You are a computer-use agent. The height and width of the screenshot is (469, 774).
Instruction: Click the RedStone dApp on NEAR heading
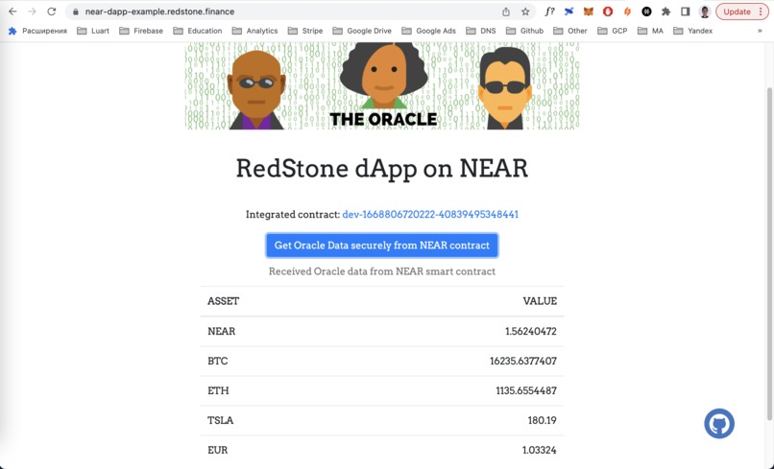click(382, 168)
